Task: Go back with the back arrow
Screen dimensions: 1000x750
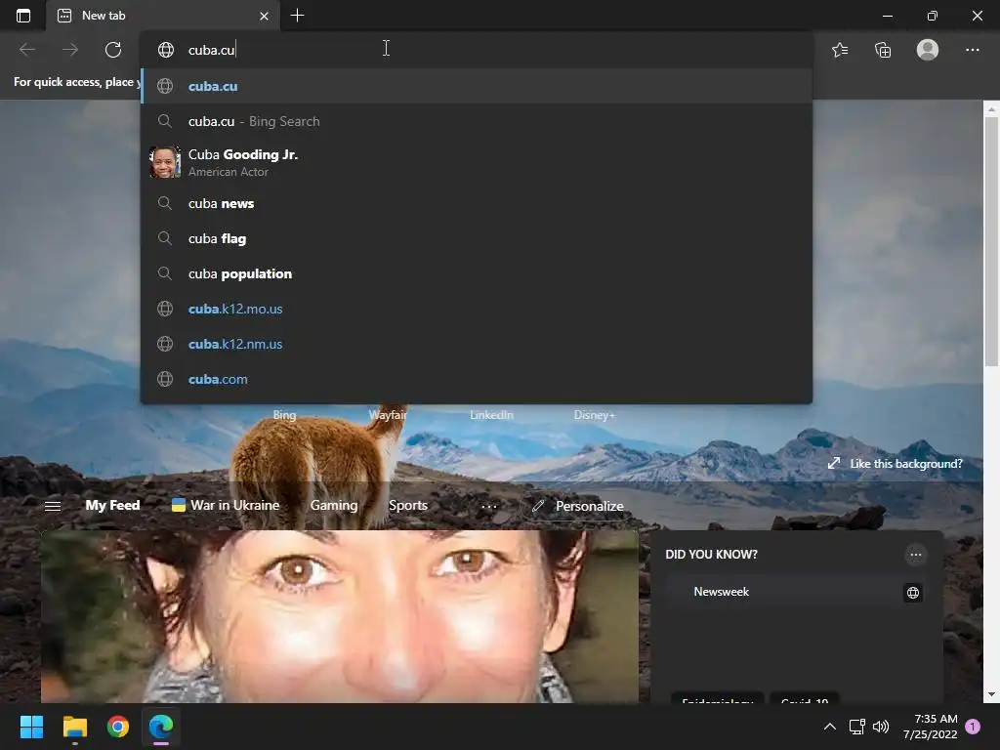Action: tap(27, 50)
